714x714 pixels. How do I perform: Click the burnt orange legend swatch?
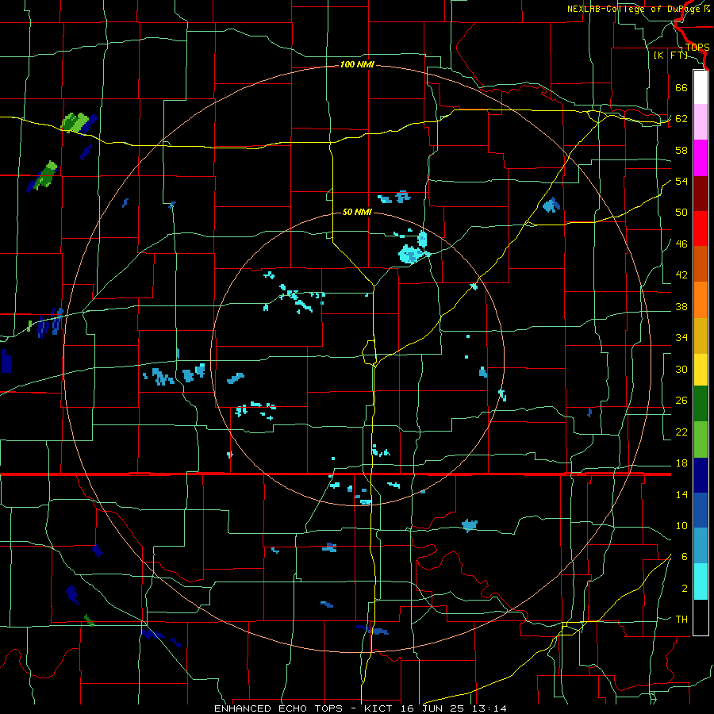click(x=701, y=263)
